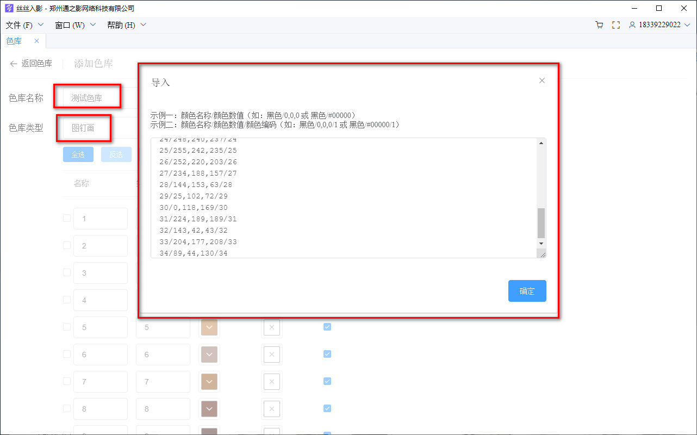
Task: Close the 导入 import dialog with its X
Action: (x=542, y=80)
